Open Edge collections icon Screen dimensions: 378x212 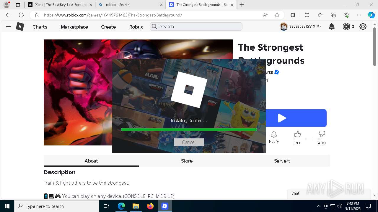coord(333,15)
